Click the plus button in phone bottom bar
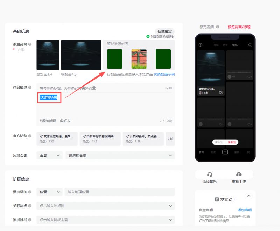The image size is (280, 231). (225, 152)
